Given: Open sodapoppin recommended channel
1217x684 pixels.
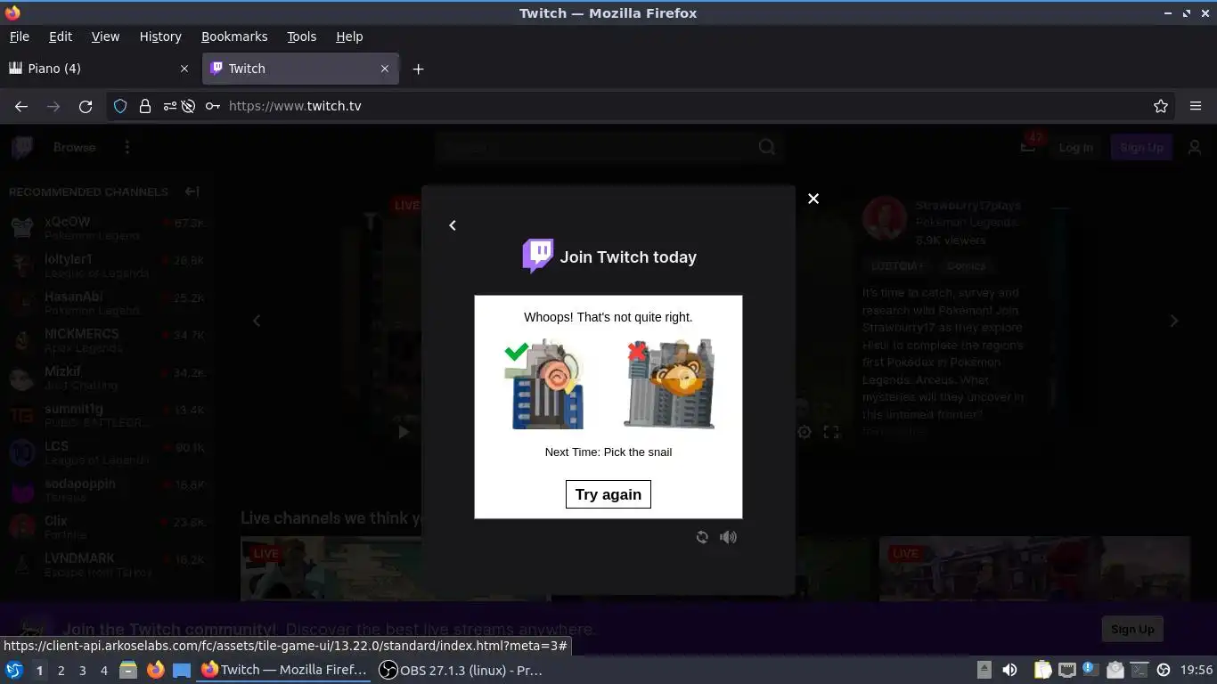Looking at the screenshot, I should tap(107, 490).
